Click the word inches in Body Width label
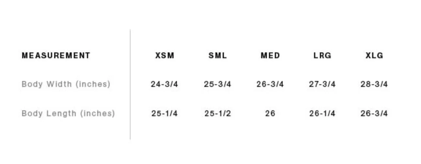 (x=93, y=84)
